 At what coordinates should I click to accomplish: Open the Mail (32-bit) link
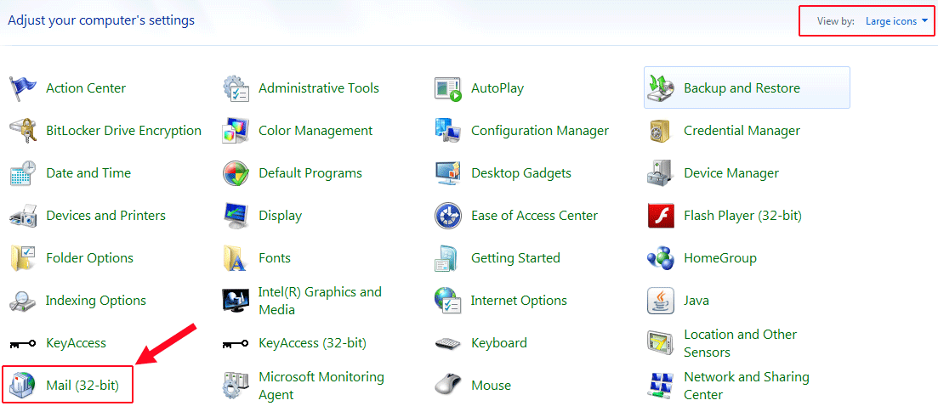click(82, 386)
